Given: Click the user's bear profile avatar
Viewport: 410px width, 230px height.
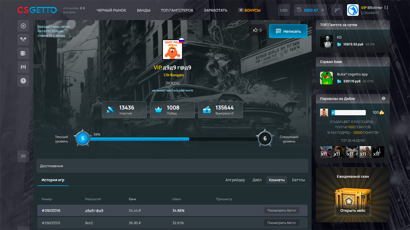Looking at the screenshot, I should [173, 49].
